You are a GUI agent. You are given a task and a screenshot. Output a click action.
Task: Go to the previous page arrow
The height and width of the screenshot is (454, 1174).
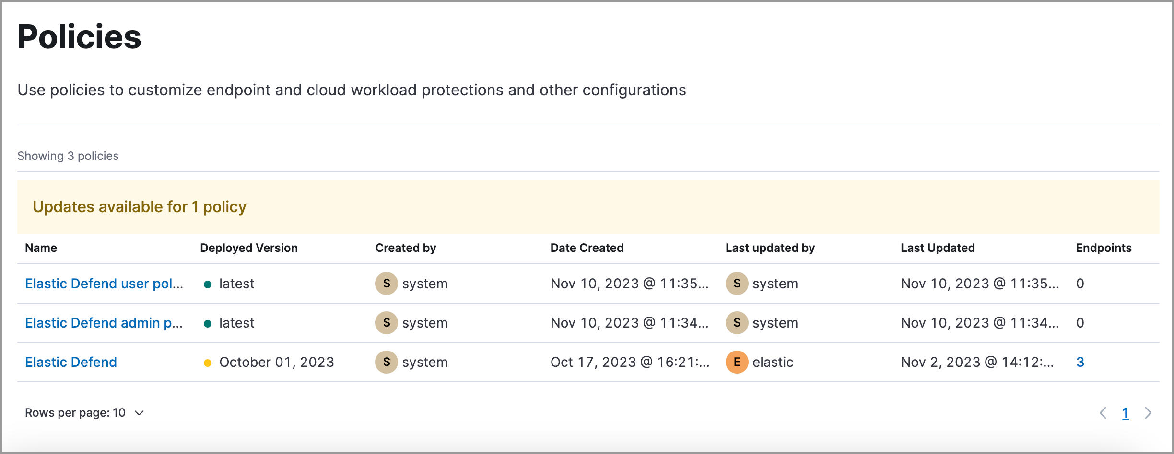coord(1103,413)
